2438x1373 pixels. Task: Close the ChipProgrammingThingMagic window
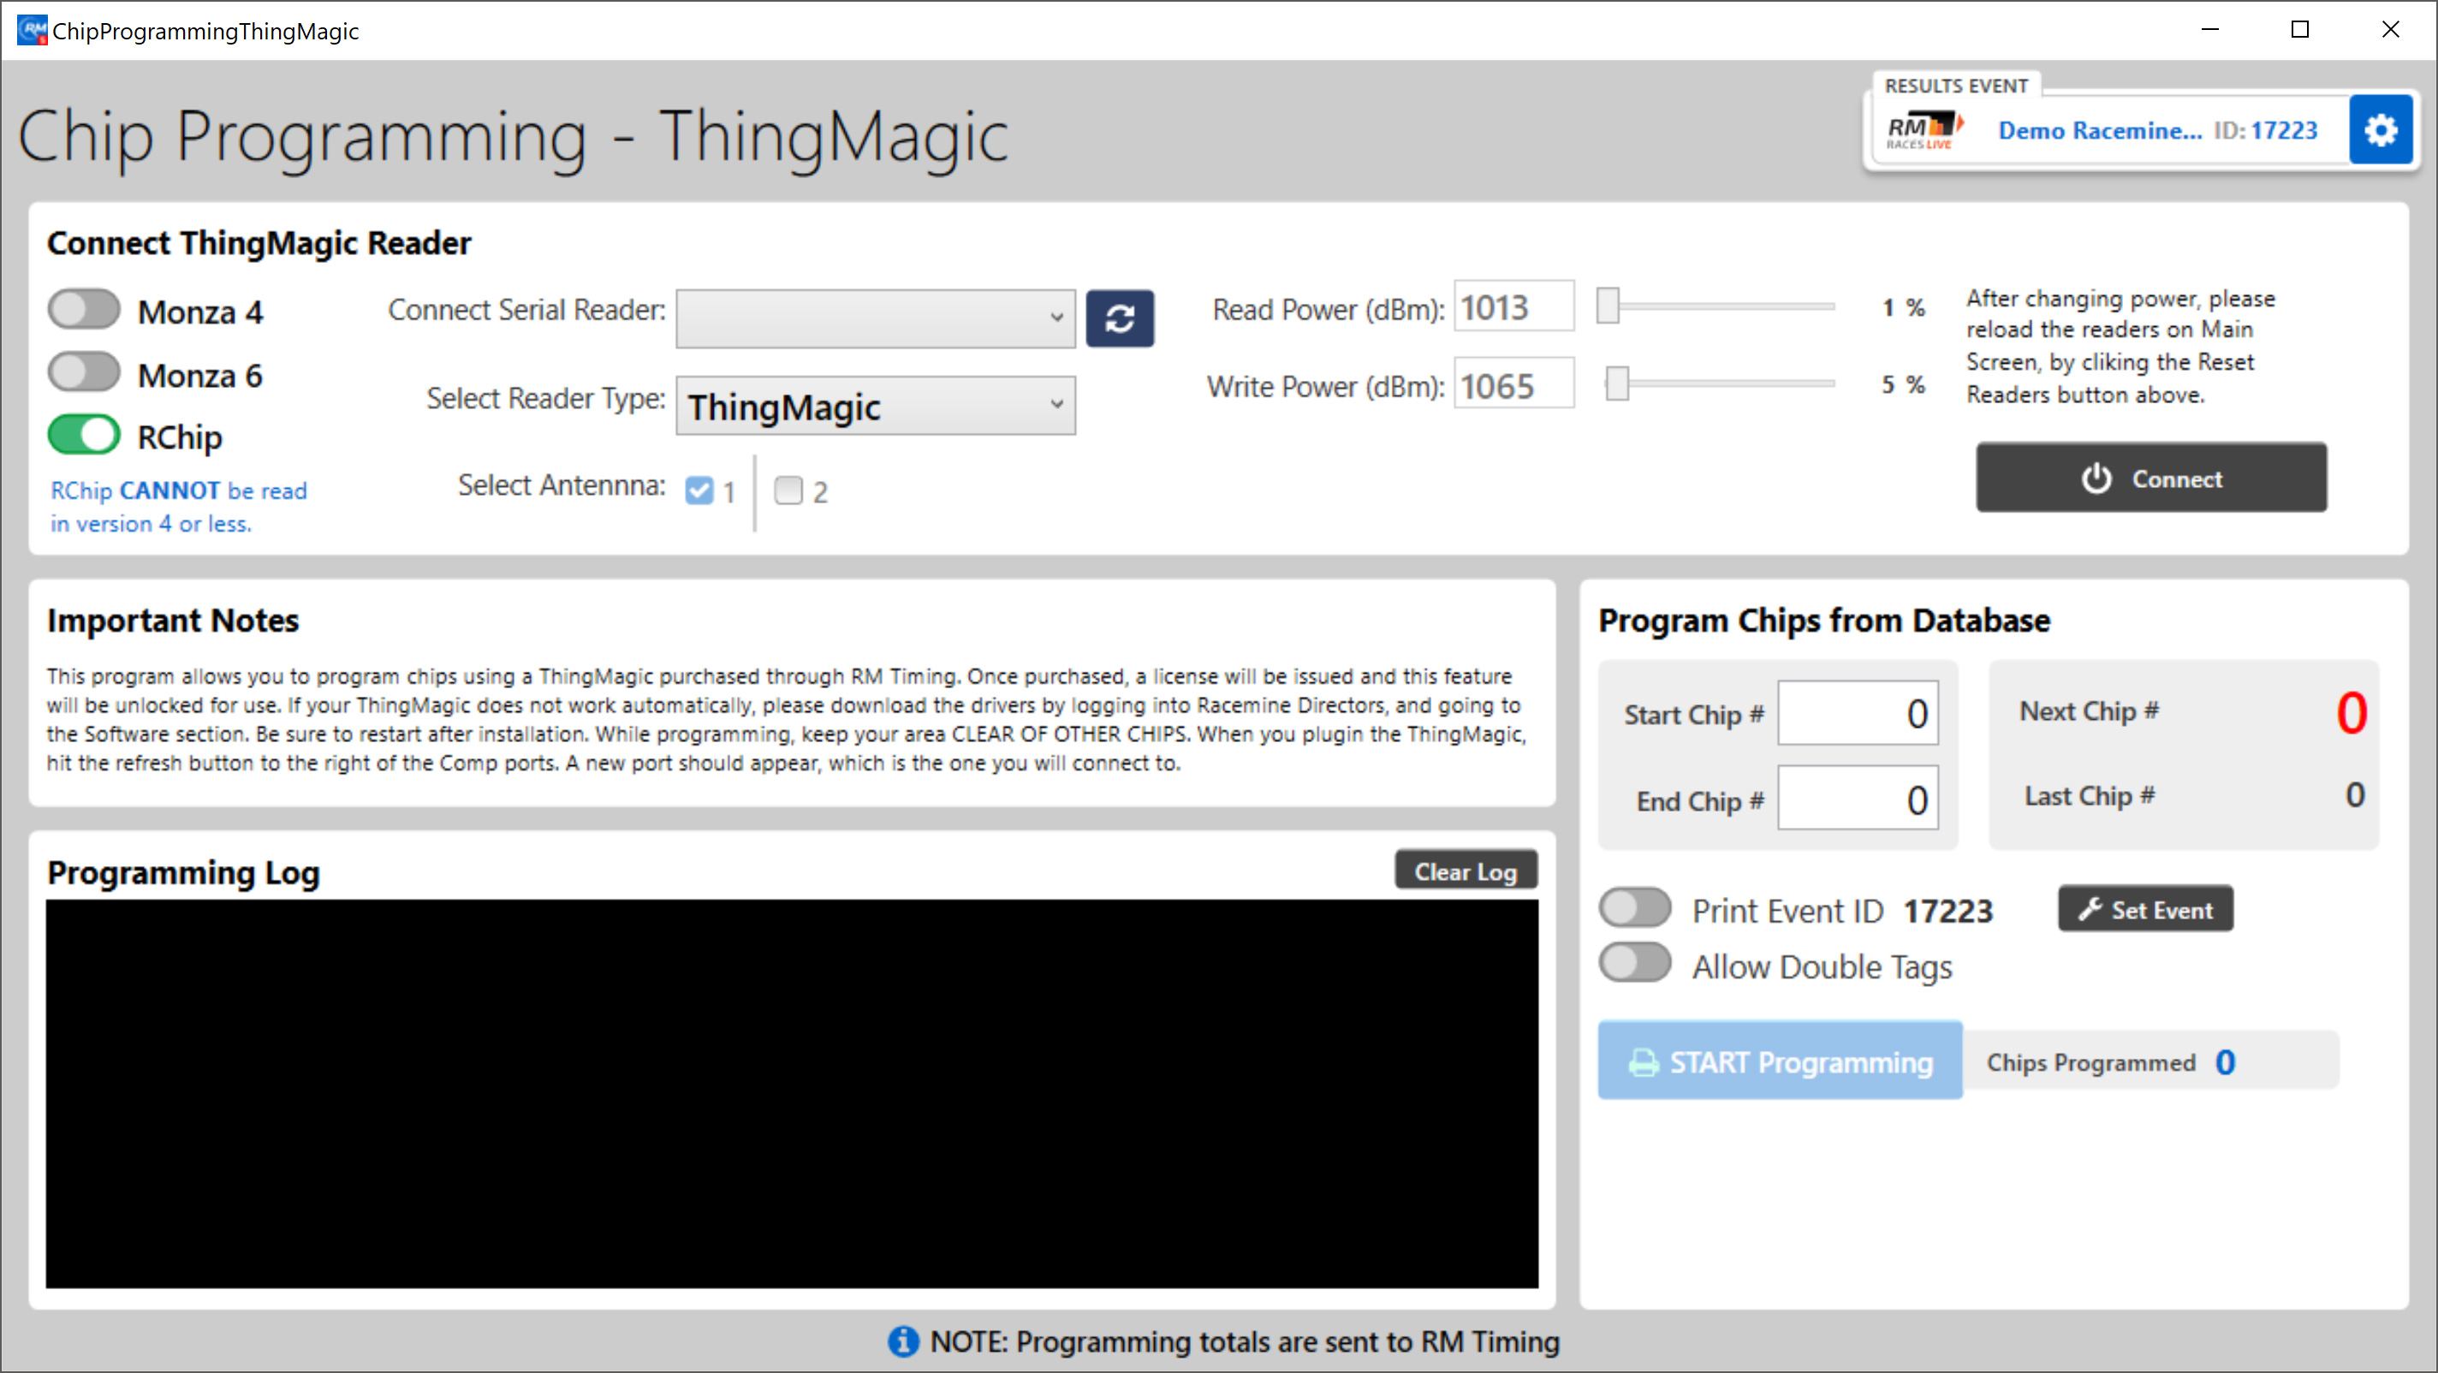pos(2390,30)
